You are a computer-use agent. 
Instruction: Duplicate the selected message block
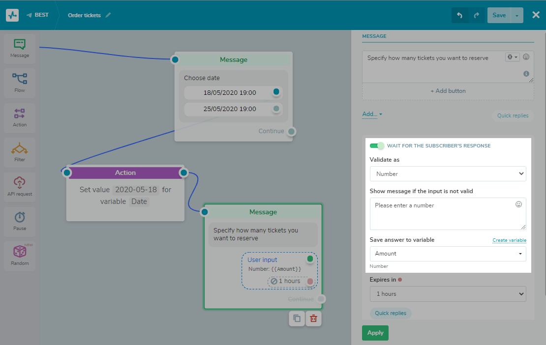pos(297,318)
